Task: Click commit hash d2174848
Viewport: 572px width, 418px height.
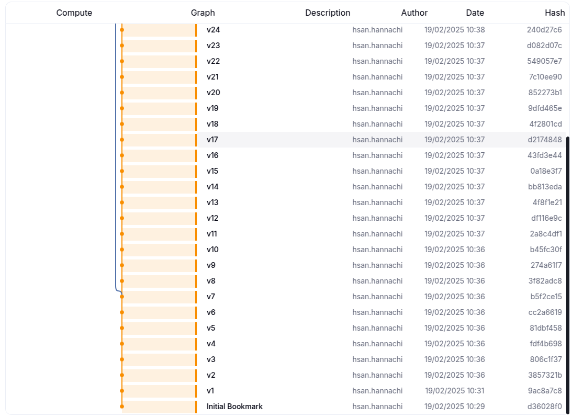Action: pyautogui.click(x=545, y=140)
